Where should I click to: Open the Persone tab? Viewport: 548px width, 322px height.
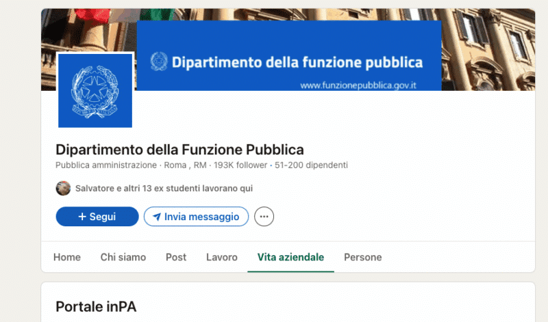click(x=363, y=258)
